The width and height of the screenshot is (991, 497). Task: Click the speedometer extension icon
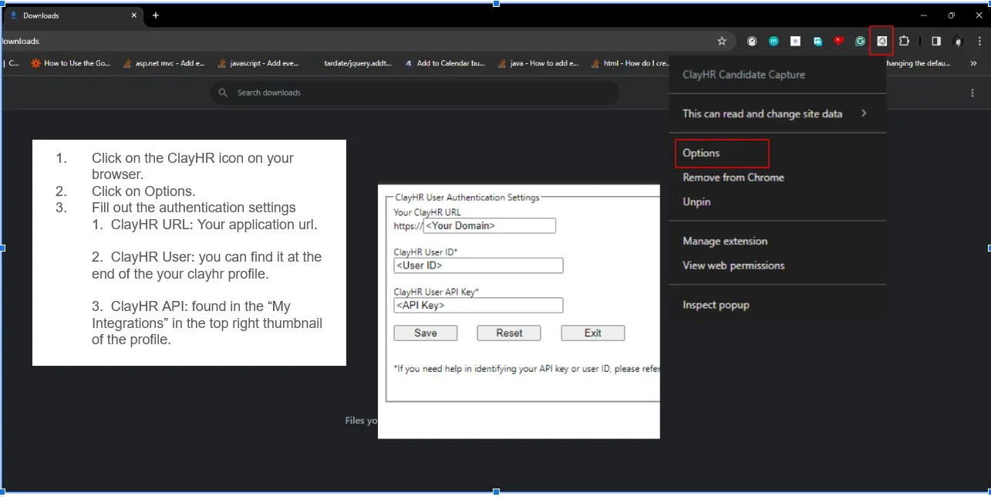coord(752,41)
